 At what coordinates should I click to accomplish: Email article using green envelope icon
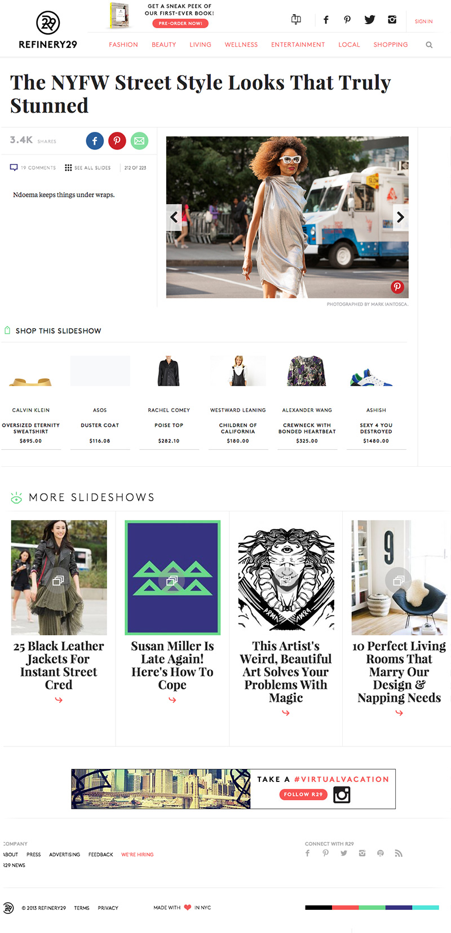[139, 140]
